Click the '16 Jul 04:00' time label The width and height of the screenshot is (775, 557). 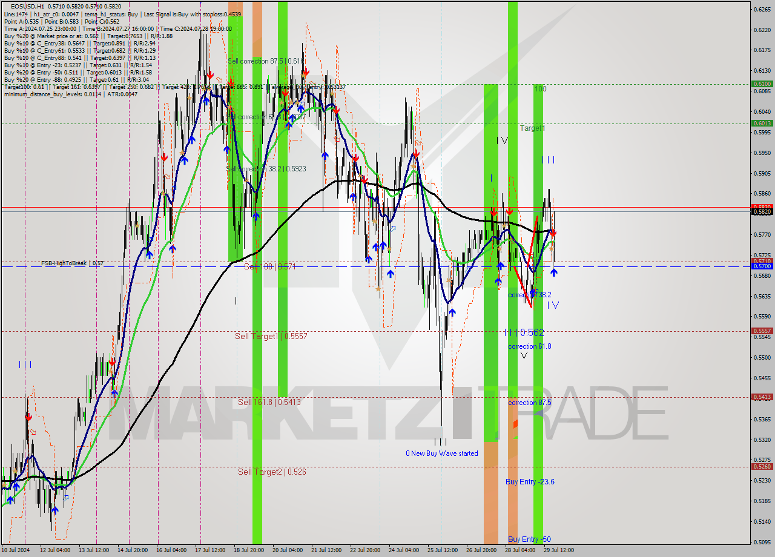pyautogui.click(x=173, y=550)
